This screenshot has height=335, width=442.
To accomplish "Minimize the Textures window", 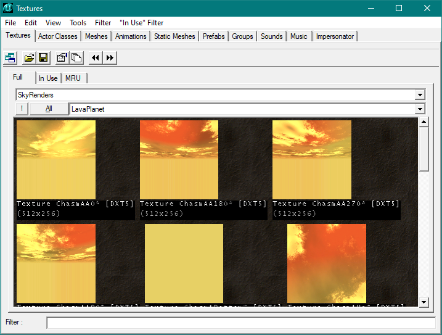I will (x=371, y=8).
